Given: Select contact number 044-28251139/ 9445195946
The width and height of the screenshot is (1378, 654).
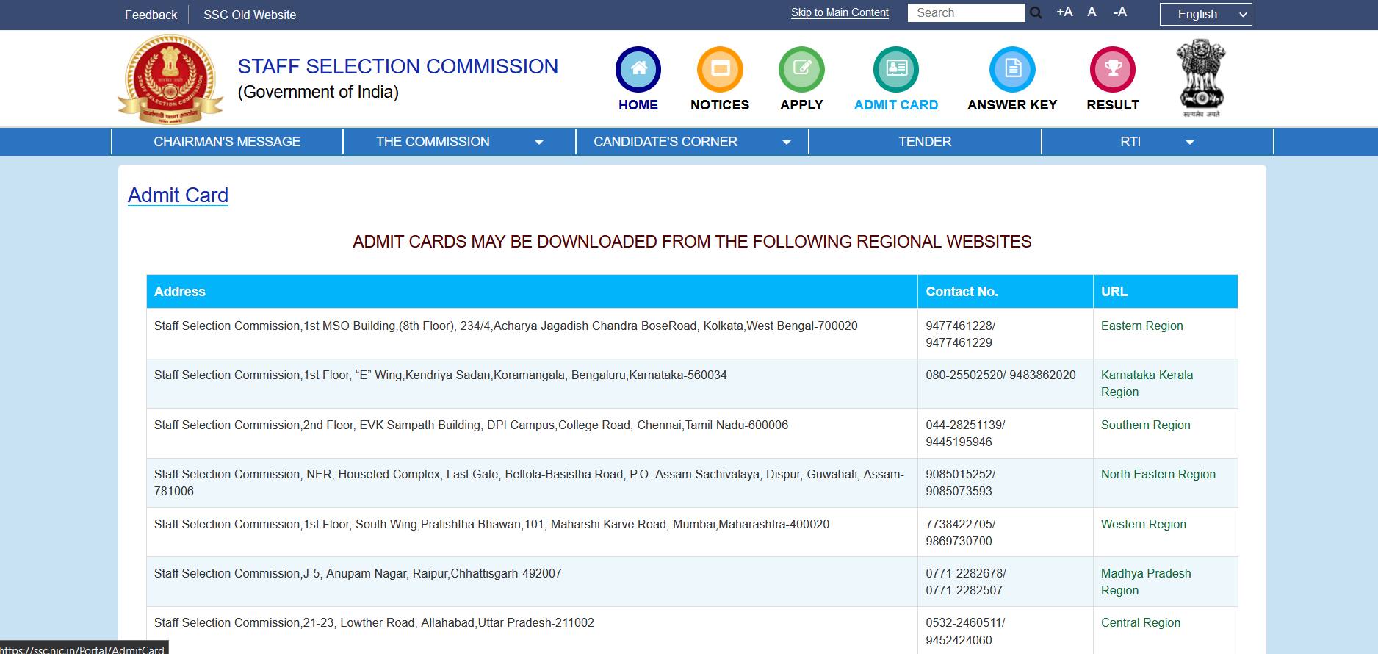Looking at the screenshot, I should (x=965, y=434).
